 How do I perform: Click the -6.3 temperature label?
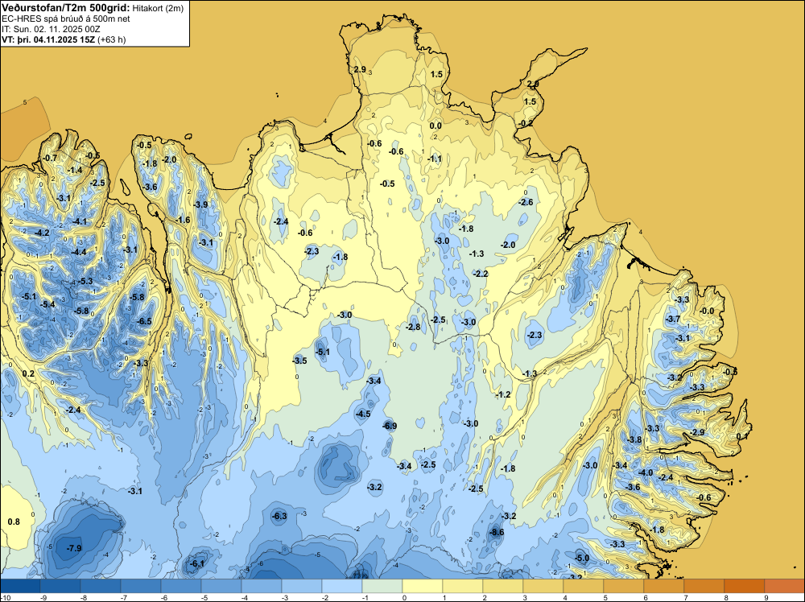(x=279, y=516)
